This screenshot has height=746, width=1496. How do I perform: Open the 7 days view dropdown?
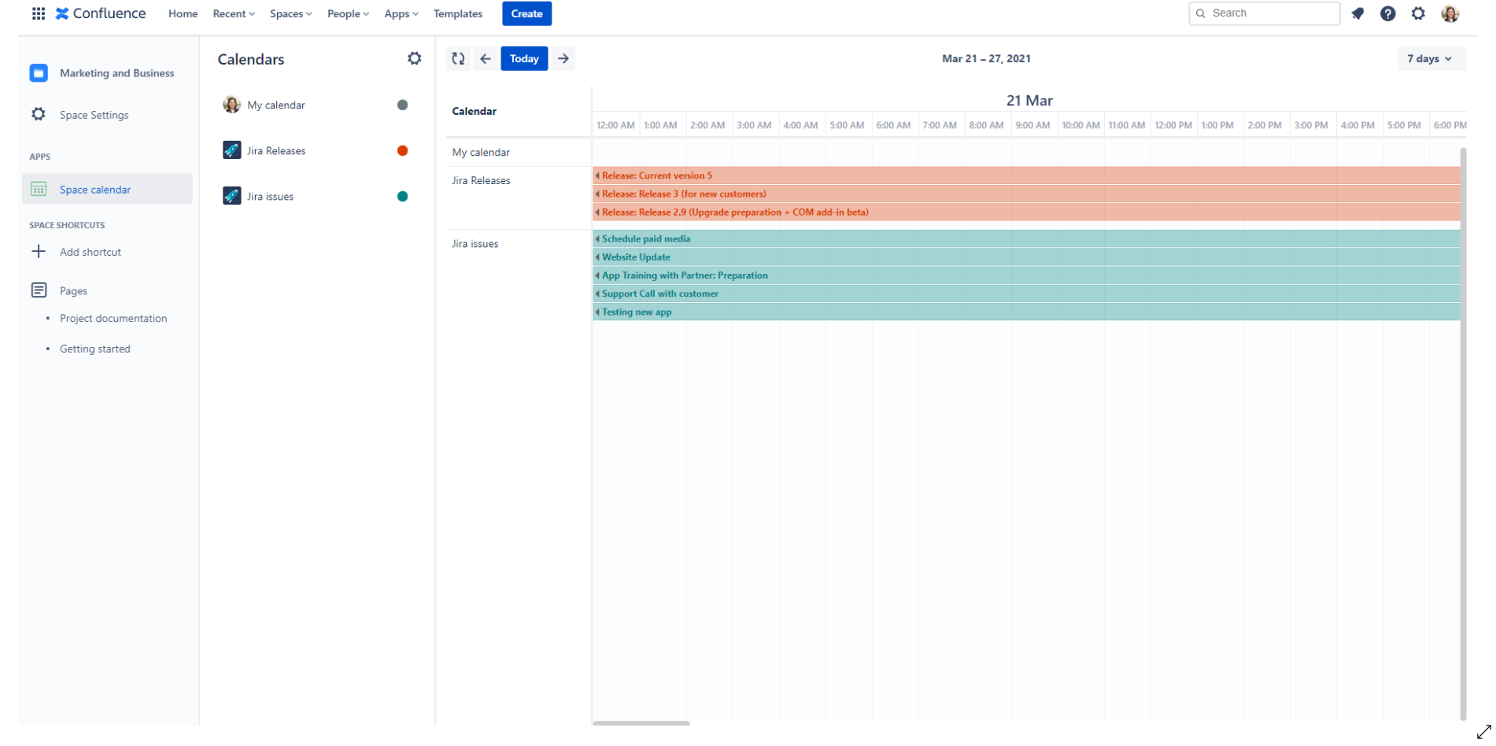coord(1431,57)
